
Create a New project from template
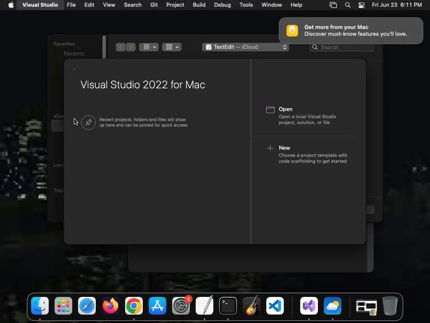(307, 154)
